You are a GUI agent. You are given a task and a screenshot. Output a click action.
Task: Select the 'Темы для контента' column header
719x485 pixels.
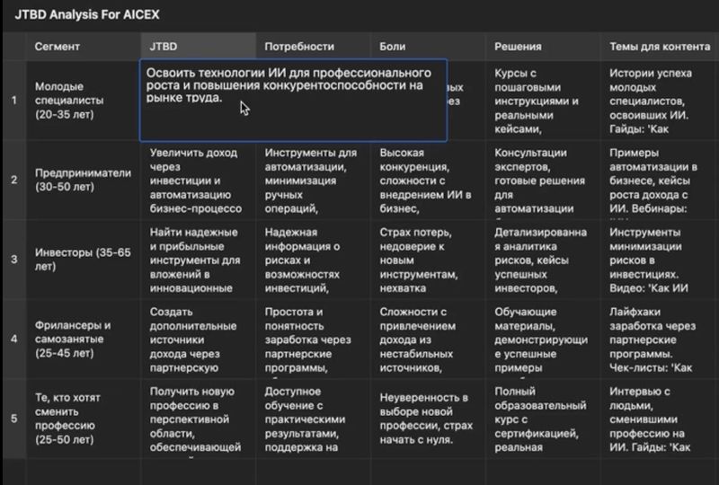pyautogui.click(x=660, y=47)
